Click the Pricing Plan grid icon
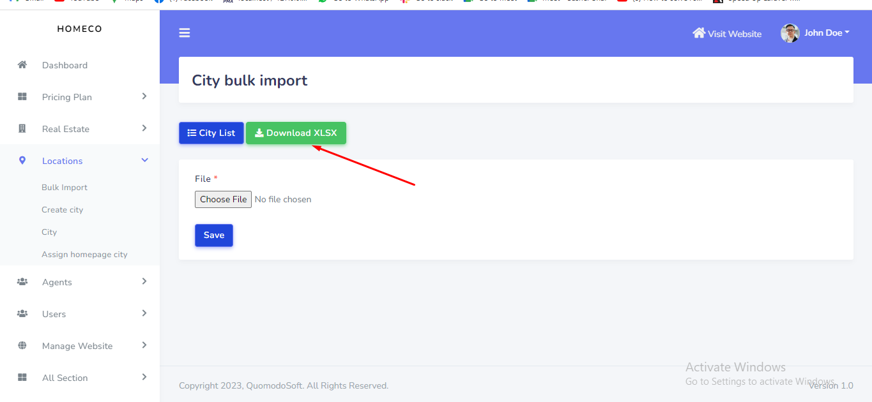The image size is (872, 402). click(x=22, y=97)
